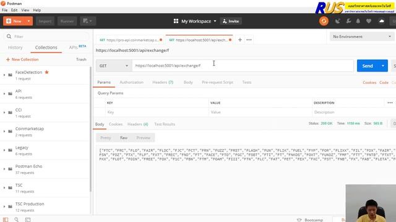Click the FaceDetection folder icon
396x222 pixels.
[11, 75]
